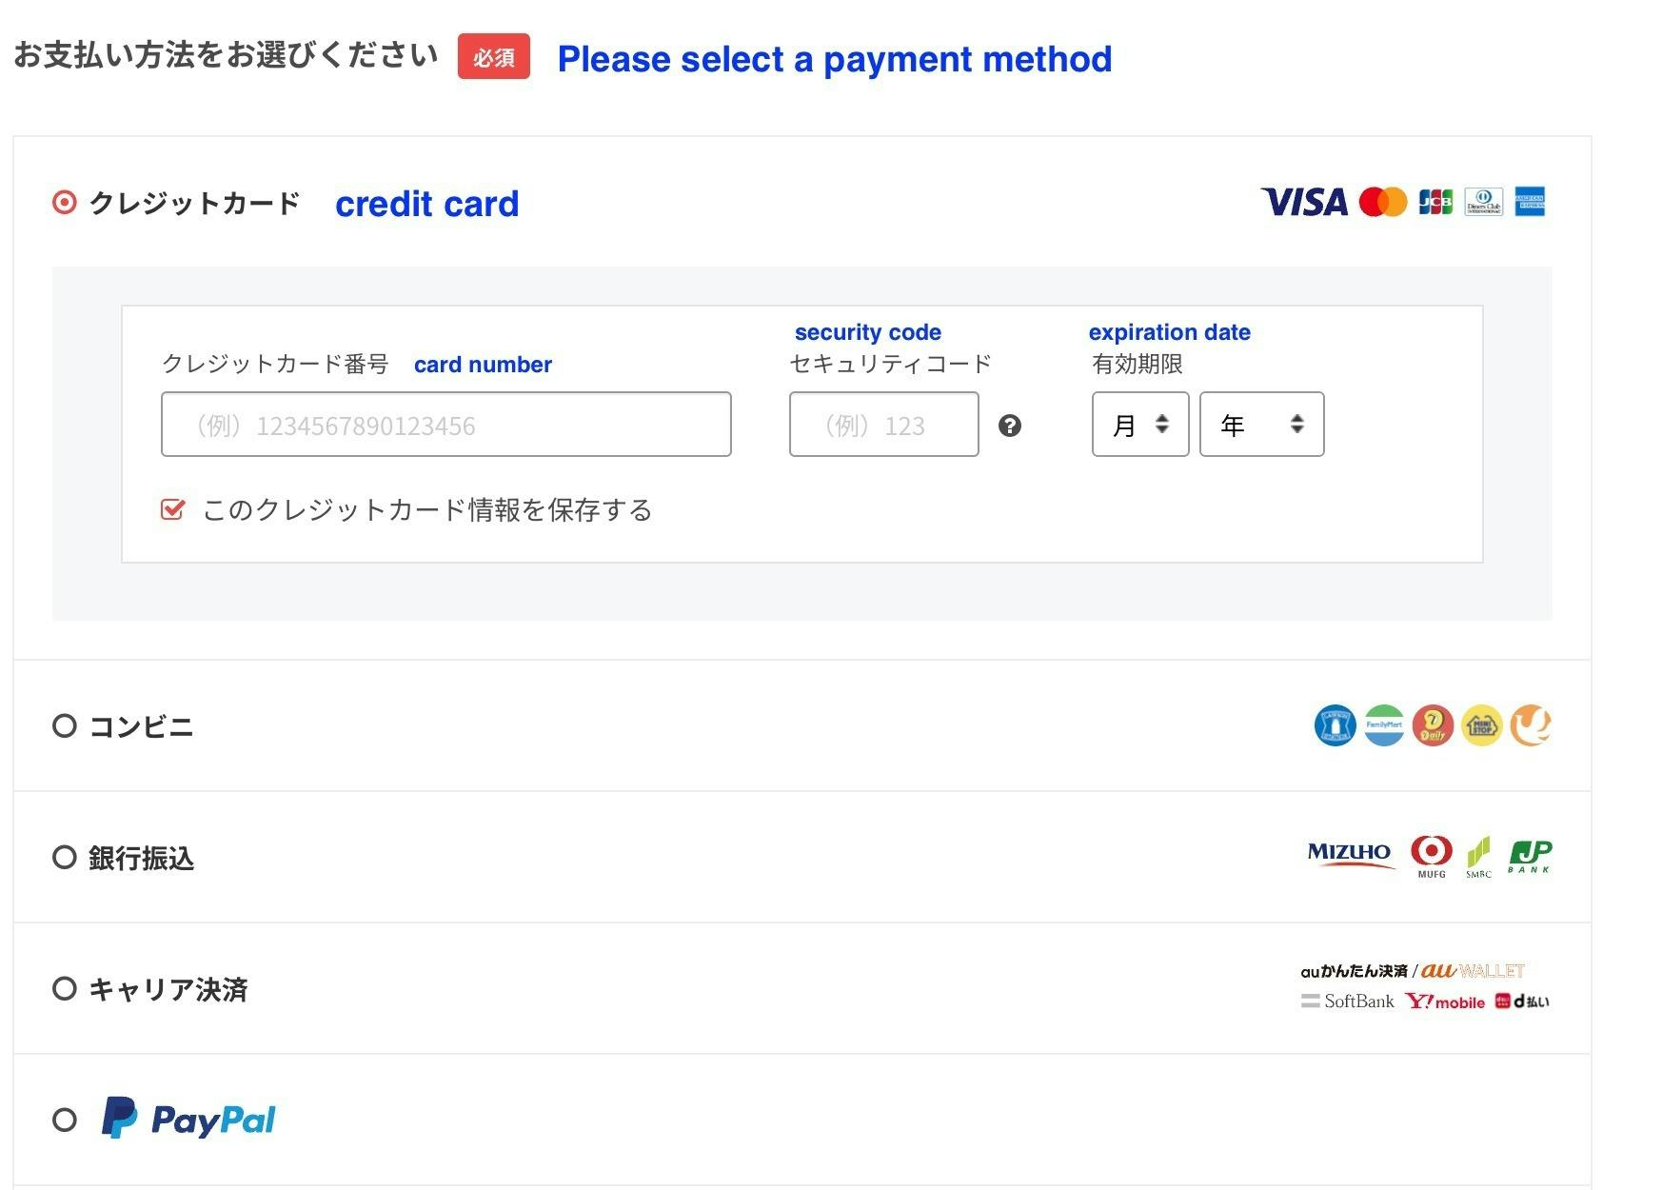Click the JCB card logo
The width and height of the screenshot is (1662, 1190).
[1435, 202]
